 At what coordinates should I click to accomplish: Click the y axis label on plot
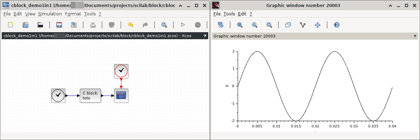227,86
